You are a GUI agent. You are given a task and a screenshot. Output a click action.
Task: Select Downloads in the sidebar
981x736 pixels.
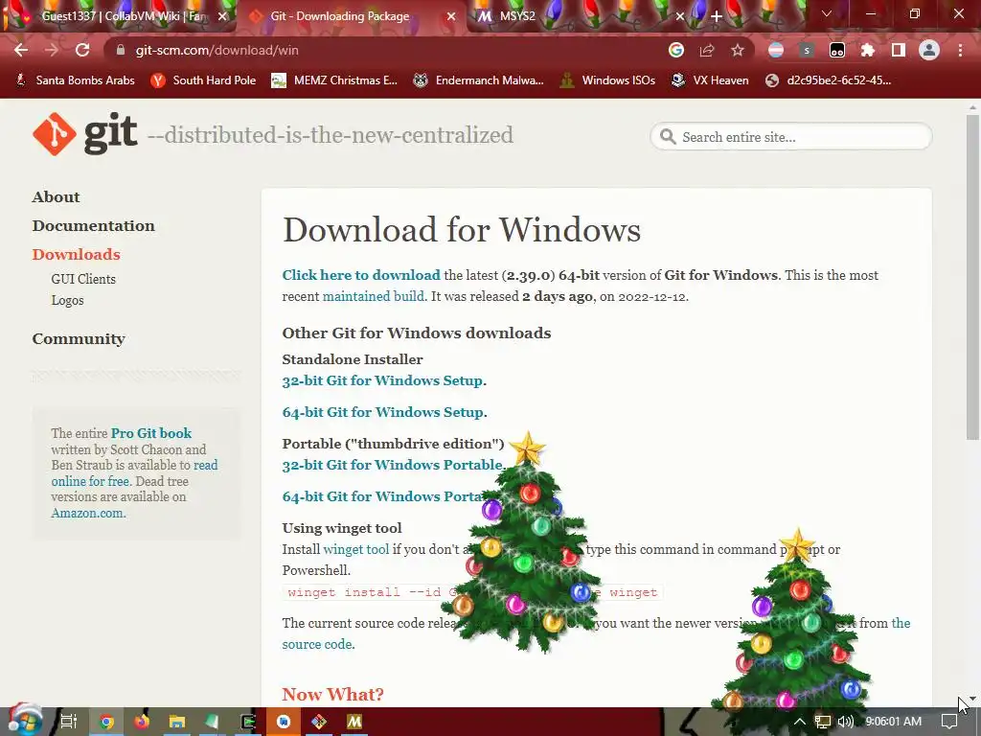coord(76,255)
